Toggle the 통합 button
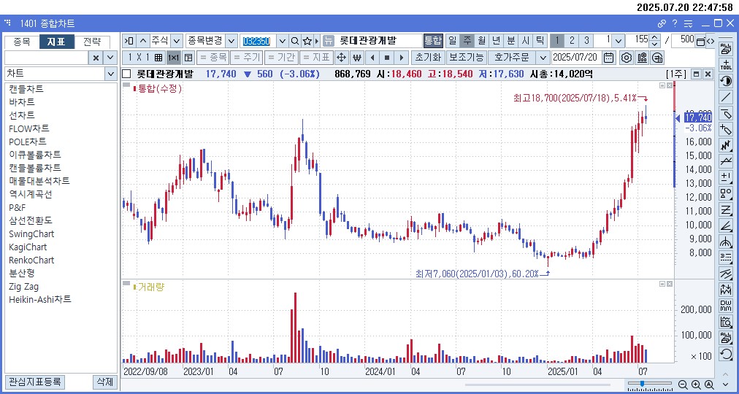The width and height of the screenshot is (739, 394). coord(433,40)
